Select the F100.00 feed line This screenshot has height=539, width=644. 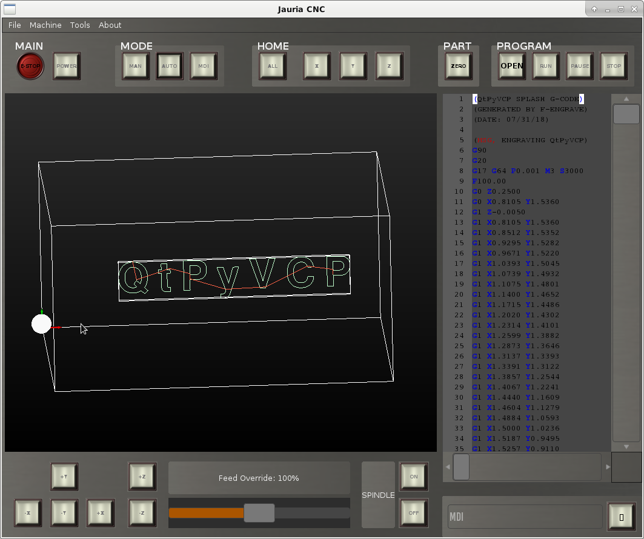point(489,181)
